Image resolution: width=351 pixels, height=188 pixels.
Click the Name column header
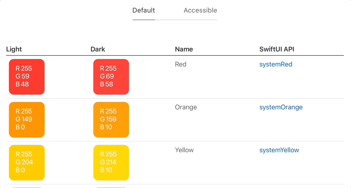[184, 49]
